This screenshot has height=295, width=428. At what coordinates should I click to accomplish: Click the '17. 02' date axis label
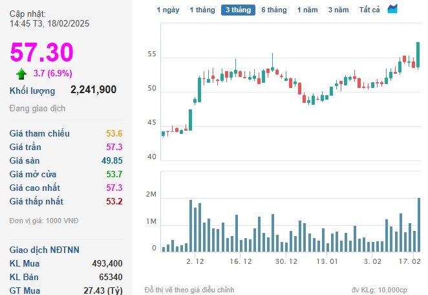coord(409,261)
